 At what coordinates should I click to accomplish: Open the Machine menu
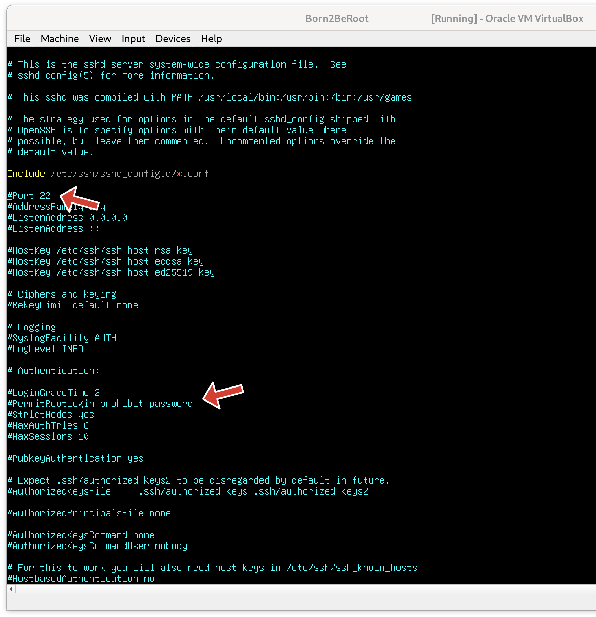tap(60, 39)
